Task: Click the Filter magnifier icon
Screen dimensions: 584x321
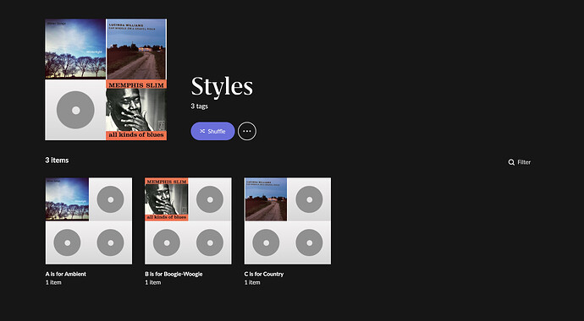Action: [511, 162]
